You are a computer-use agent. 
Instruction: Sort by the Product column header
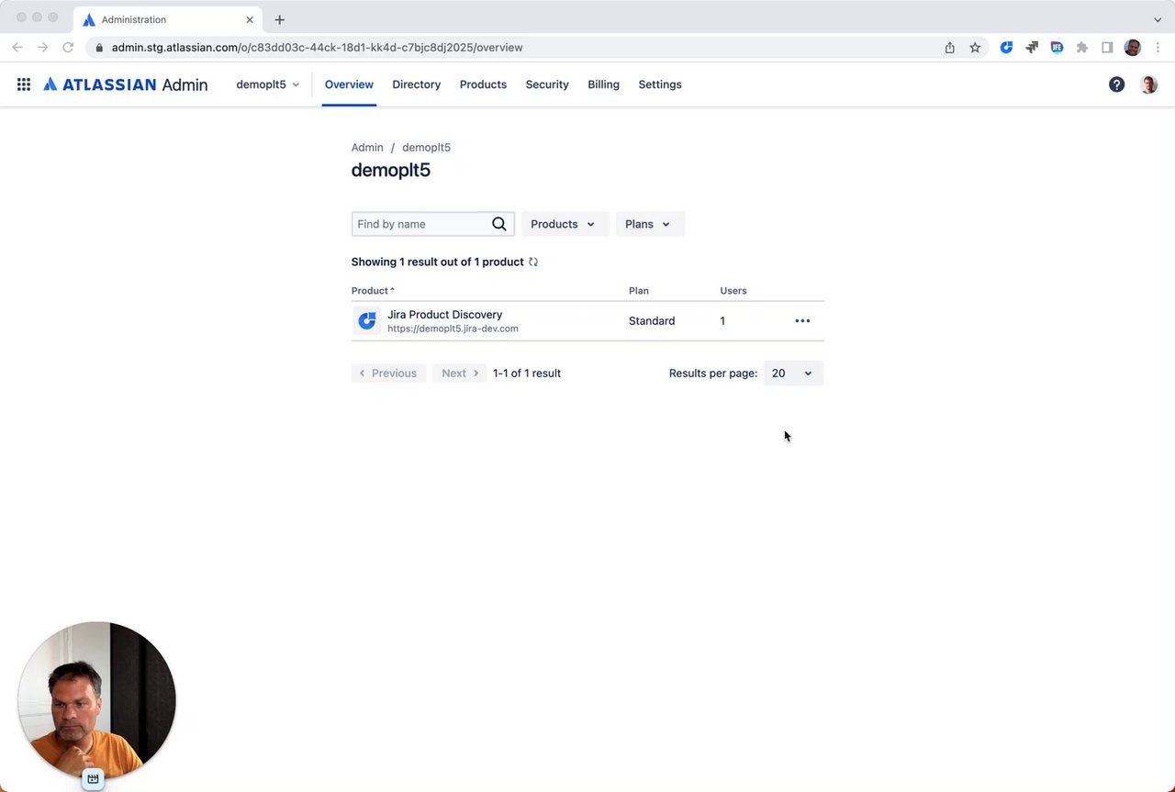click(373, 291)
